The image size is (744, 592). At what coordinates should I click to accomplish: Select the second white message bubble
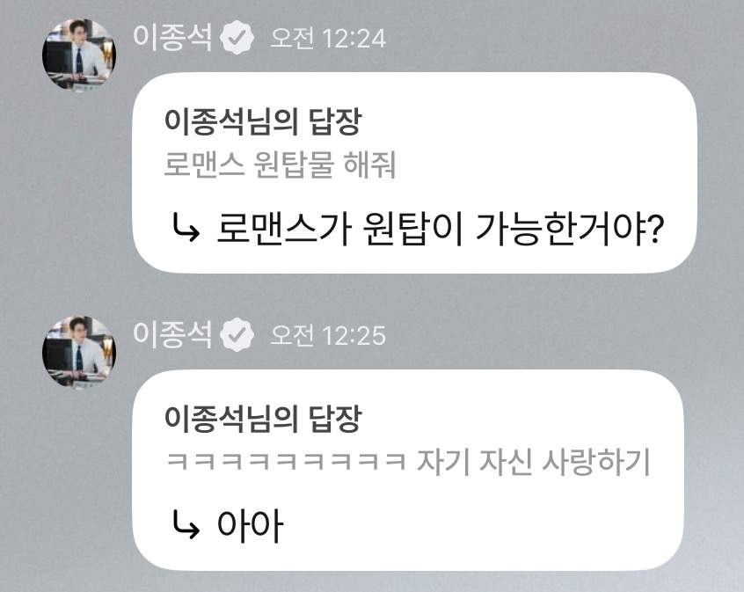(x=407, y=471)
